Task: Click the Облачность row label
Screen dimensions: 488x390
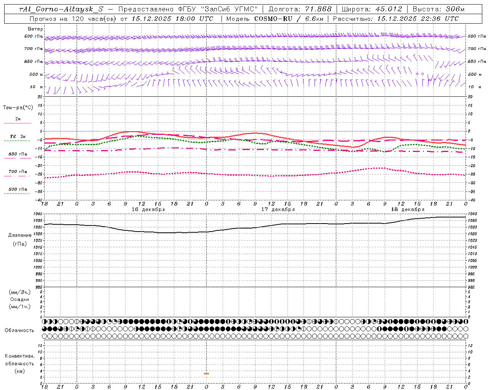Action: click(x=19, y=331)
